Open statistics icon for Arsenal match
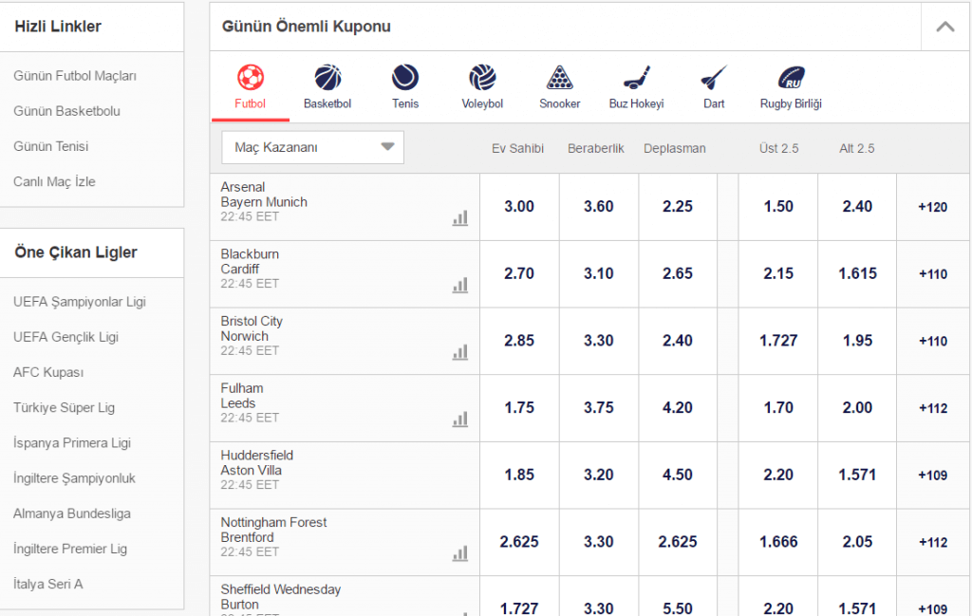The image size is (972, 616). click(460, 218)
